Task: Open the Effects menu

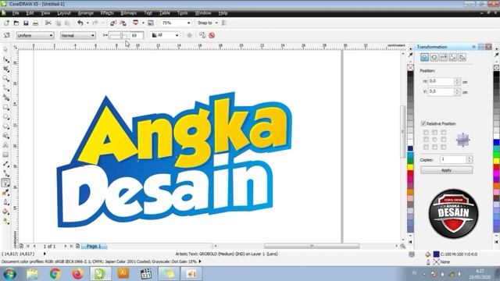Action: 107,13
